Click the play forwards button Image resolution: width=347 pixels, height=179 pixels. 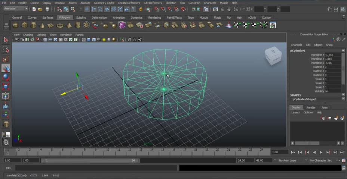[321, 152]
